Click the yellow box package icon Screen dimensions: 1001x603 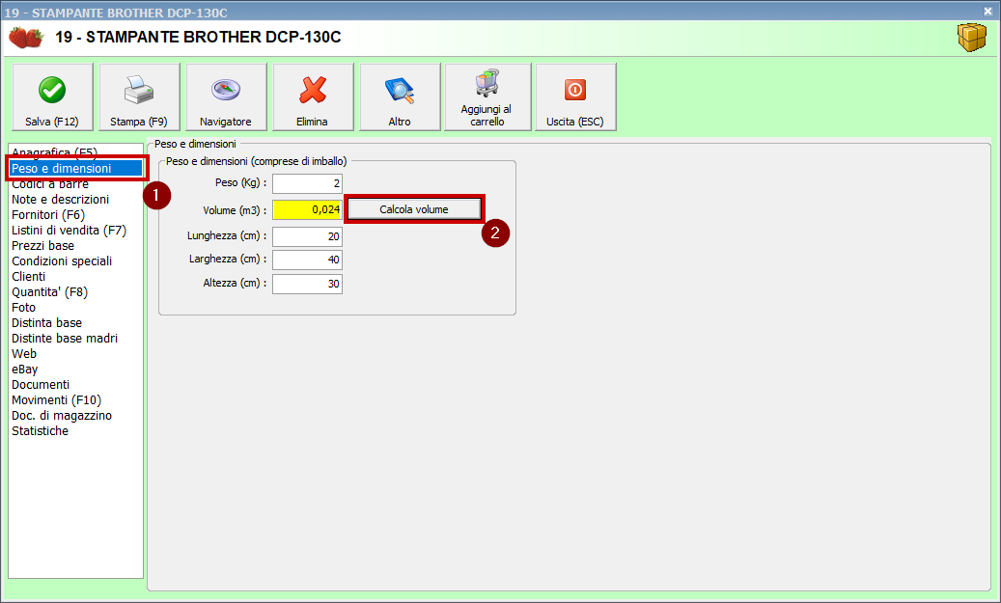click(x=972, y=37)
